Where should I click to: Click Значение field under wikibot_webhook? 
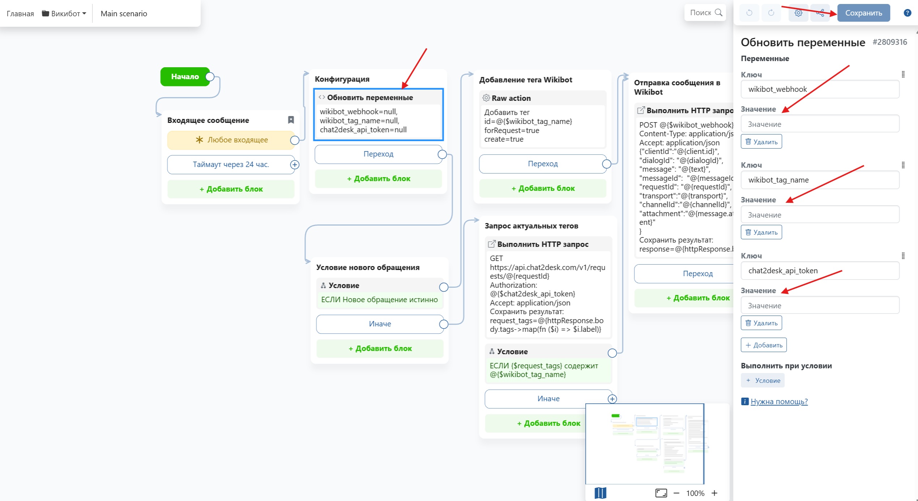pos(820,124)
